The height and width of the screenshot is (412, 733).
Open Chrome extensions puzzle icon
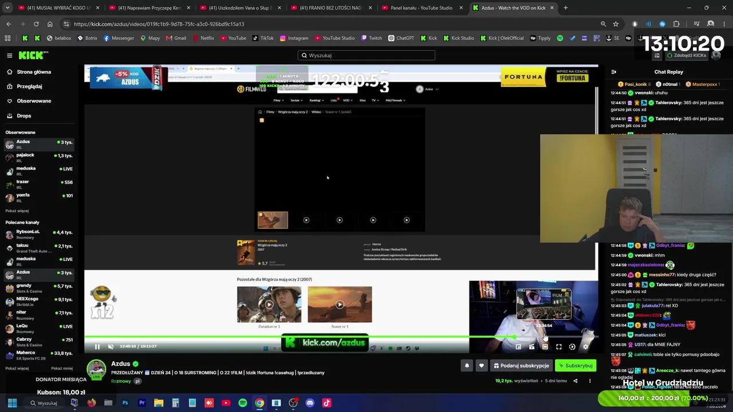[x=676, y=24]
